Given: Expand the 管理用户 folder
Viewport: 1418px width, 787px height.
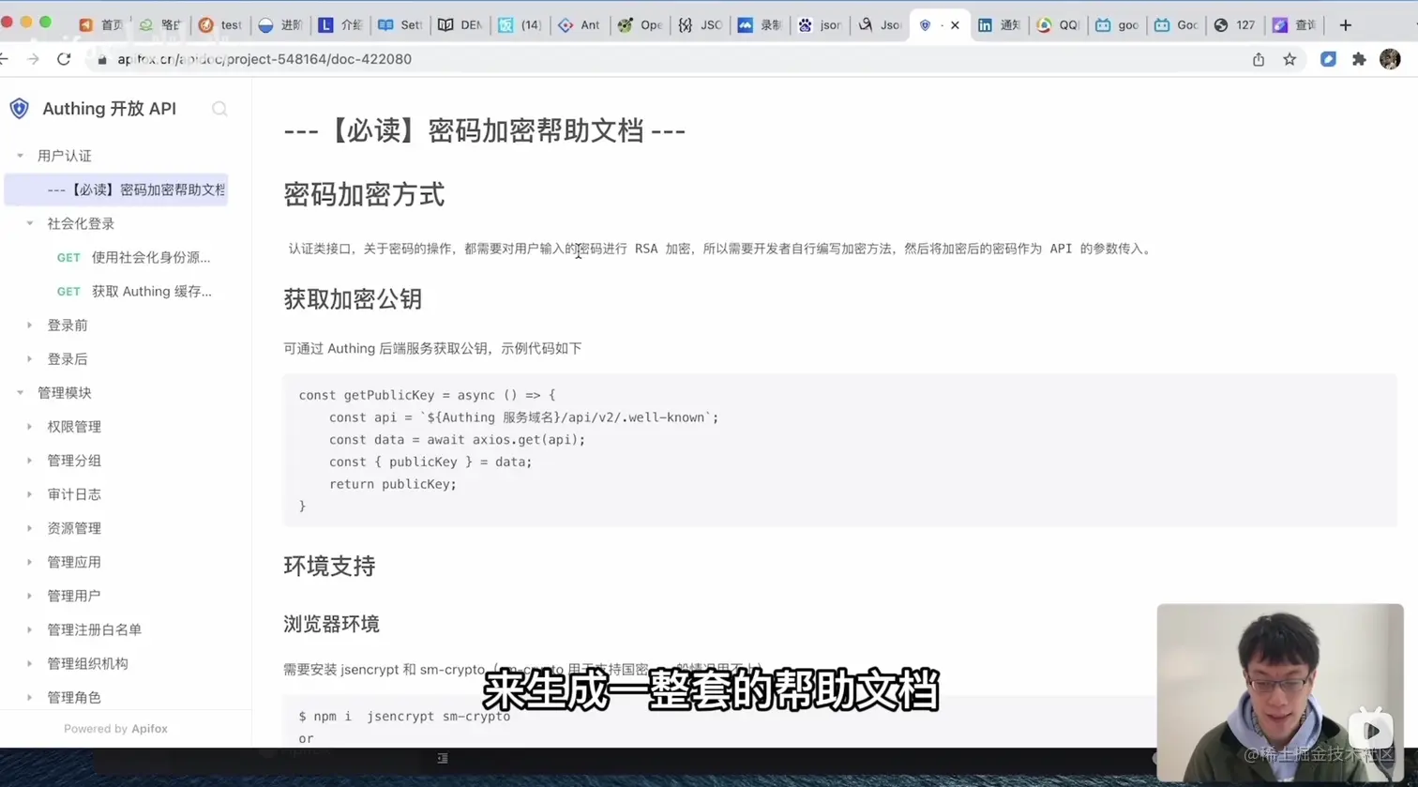Looking at the screenshot, I should (30, 596).
